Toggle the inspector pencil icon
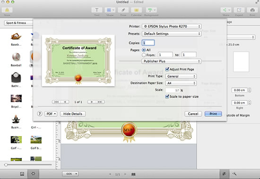Image resolution: width=260 pixels, height=179 pixels. pos(225,174)
